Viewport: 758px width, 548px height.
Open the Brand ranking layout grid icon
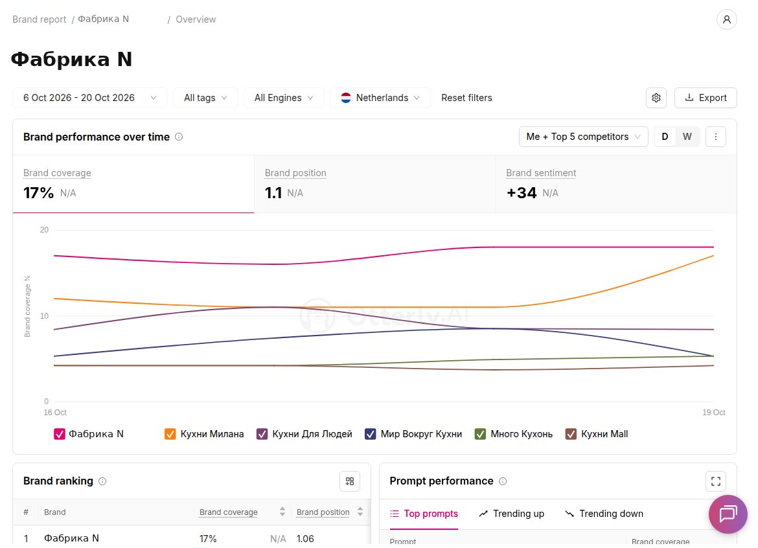(349, 481)
